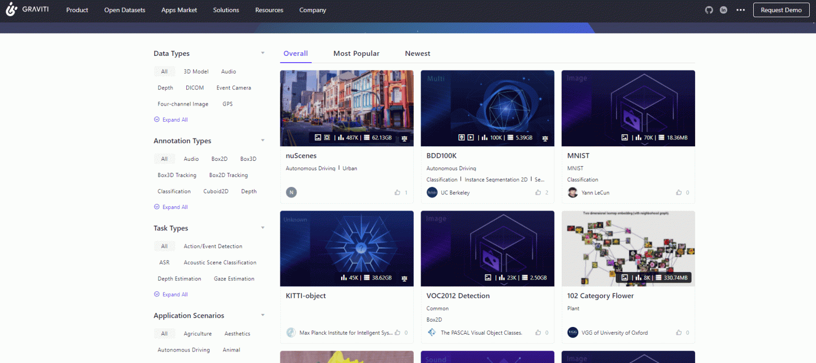Image resolution: width=816 pixels, height=363 pixels.
Task: Click the VGG Oxford avatar icon
Action: pos(573,332)
